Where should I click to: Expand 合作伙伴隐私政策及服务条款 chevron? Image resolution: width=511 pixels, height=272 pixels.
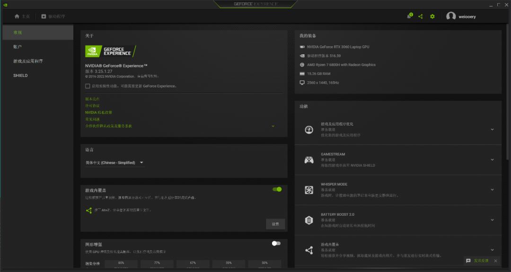[x=273, y=126]
